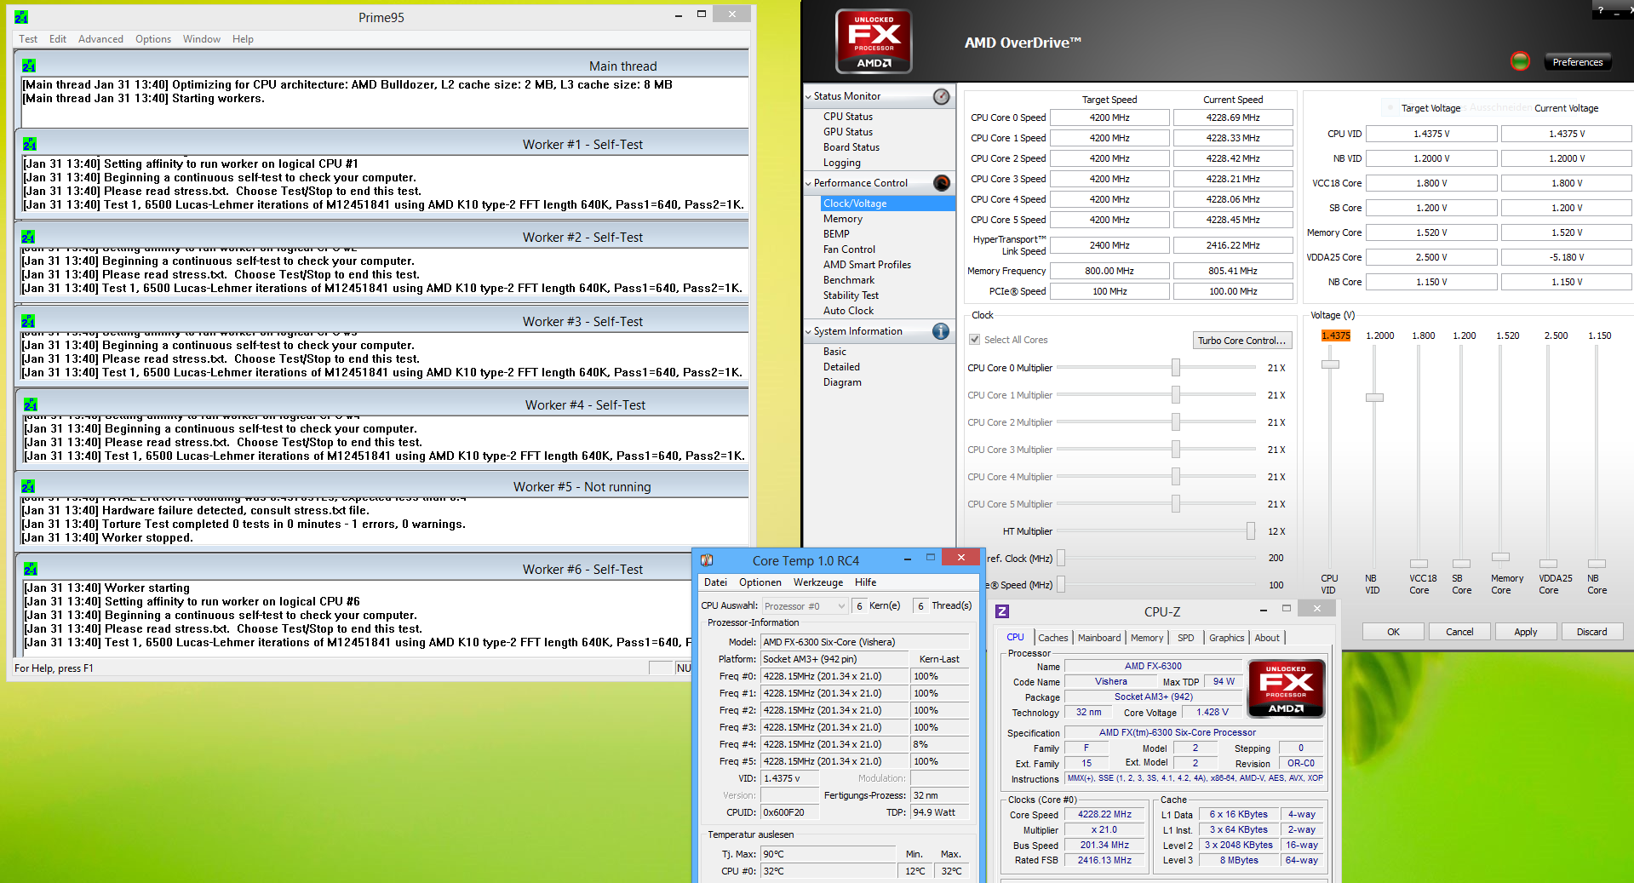Open the Datei menu in Core Temp

pos(716,582)
